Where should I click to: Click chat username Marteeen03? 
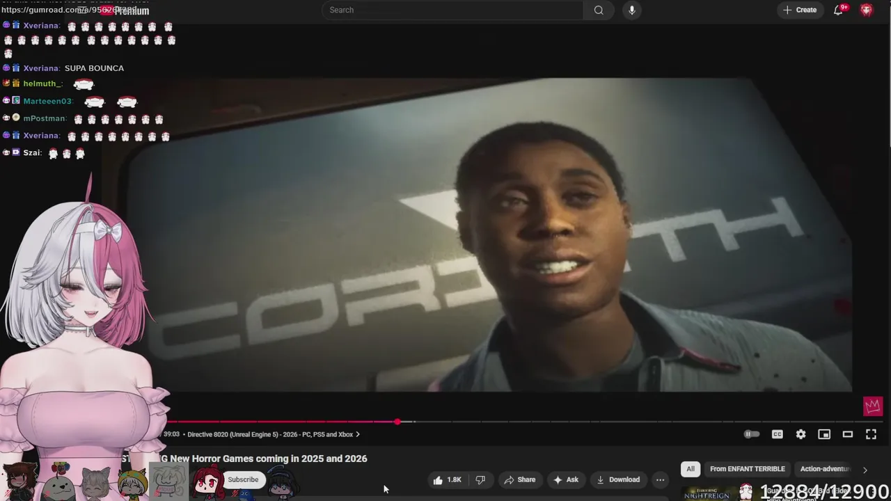click(x=48, y=101)
